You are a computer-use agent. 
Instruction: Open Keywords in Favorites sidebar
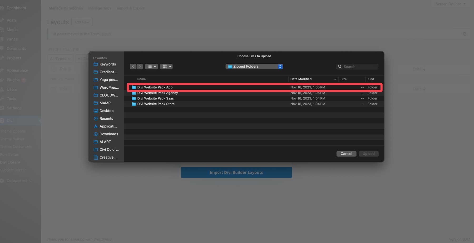107,64
